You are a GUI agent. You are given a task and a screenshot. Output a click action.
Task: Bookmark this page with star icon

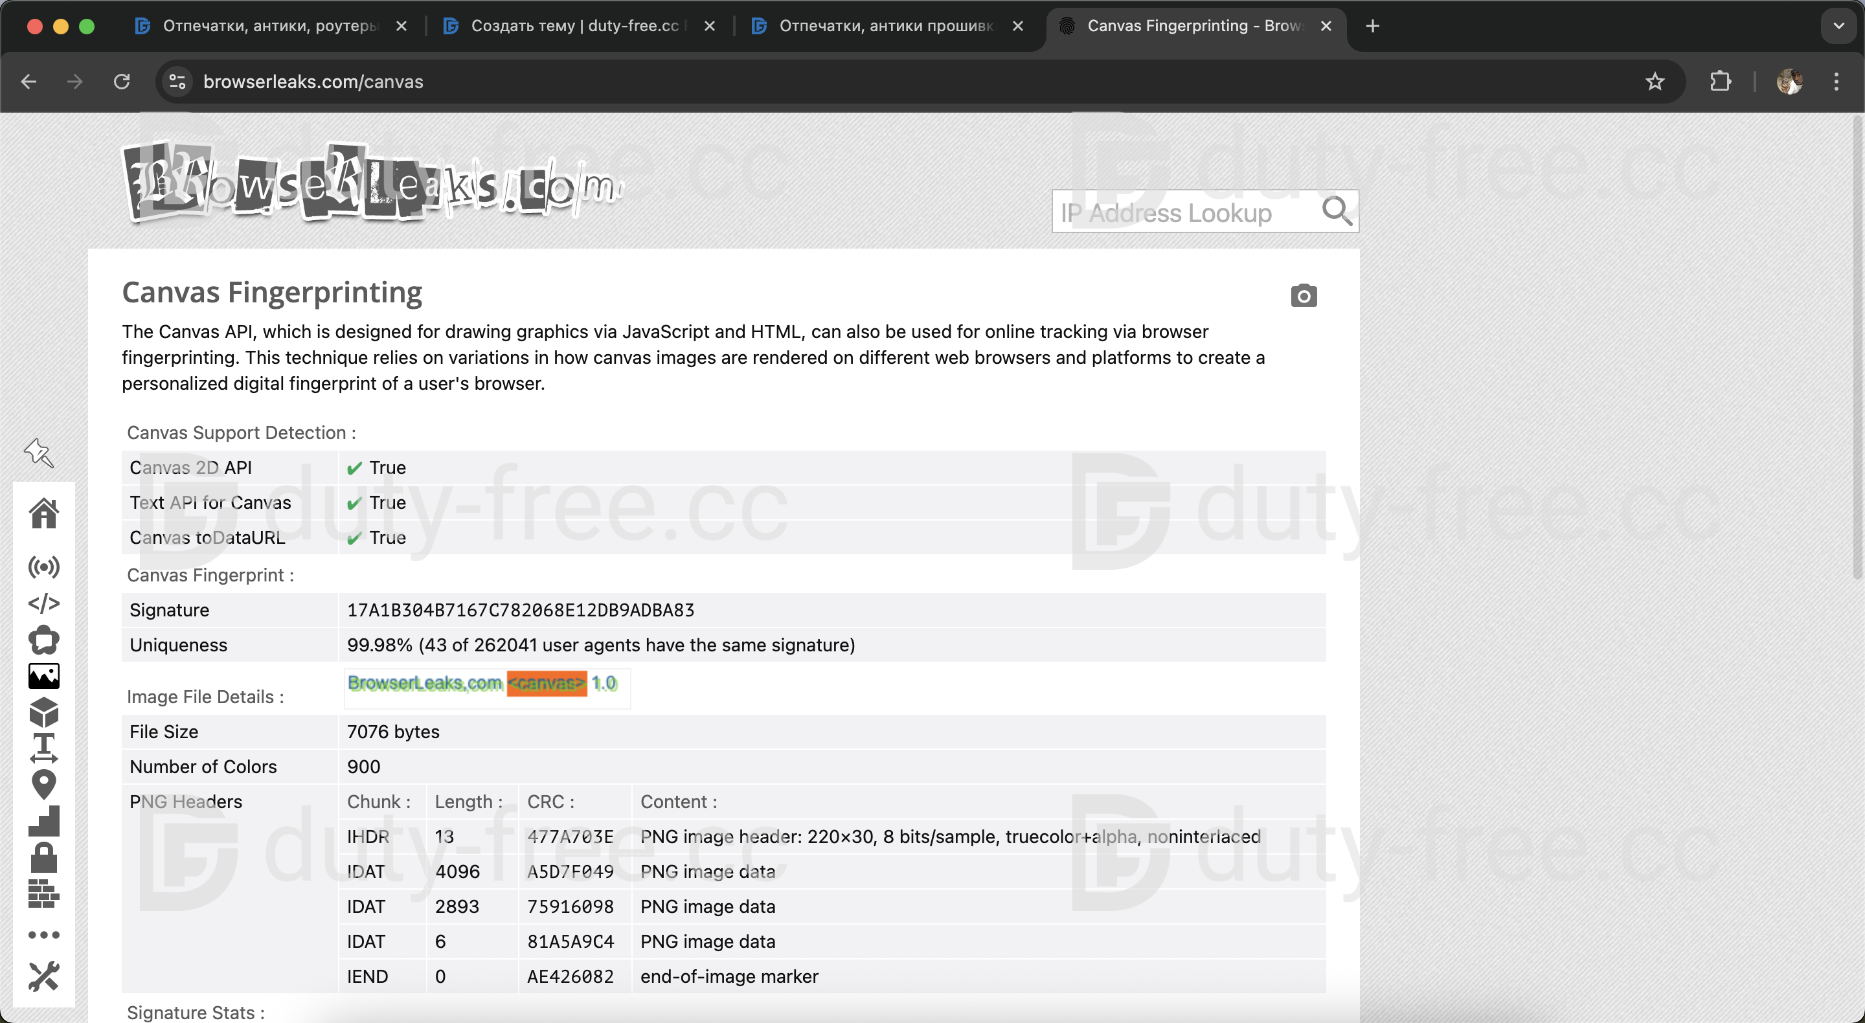pos(1655,82)
